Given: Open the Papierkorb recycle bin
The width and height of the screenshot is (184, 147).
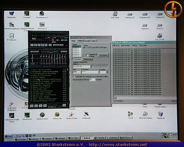Looking at the screenshot, I should pyautogui.click(x=160, y=114).
